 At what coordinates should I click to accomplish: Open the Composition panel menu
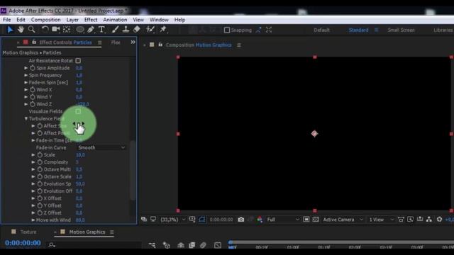[239, 45]
